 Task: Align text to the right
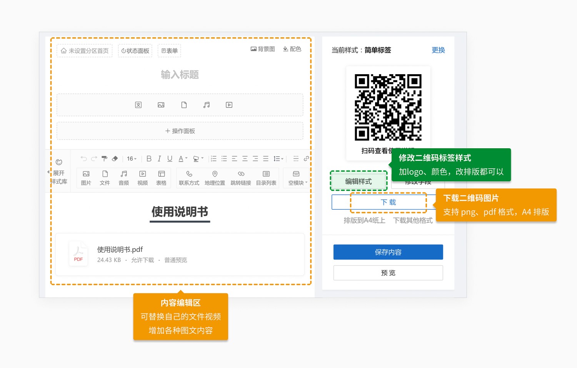click(255, 159)
